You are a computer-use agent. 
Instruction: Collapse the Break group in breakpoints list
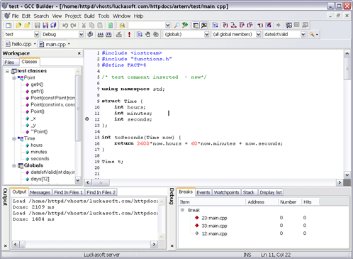[182, 210]
